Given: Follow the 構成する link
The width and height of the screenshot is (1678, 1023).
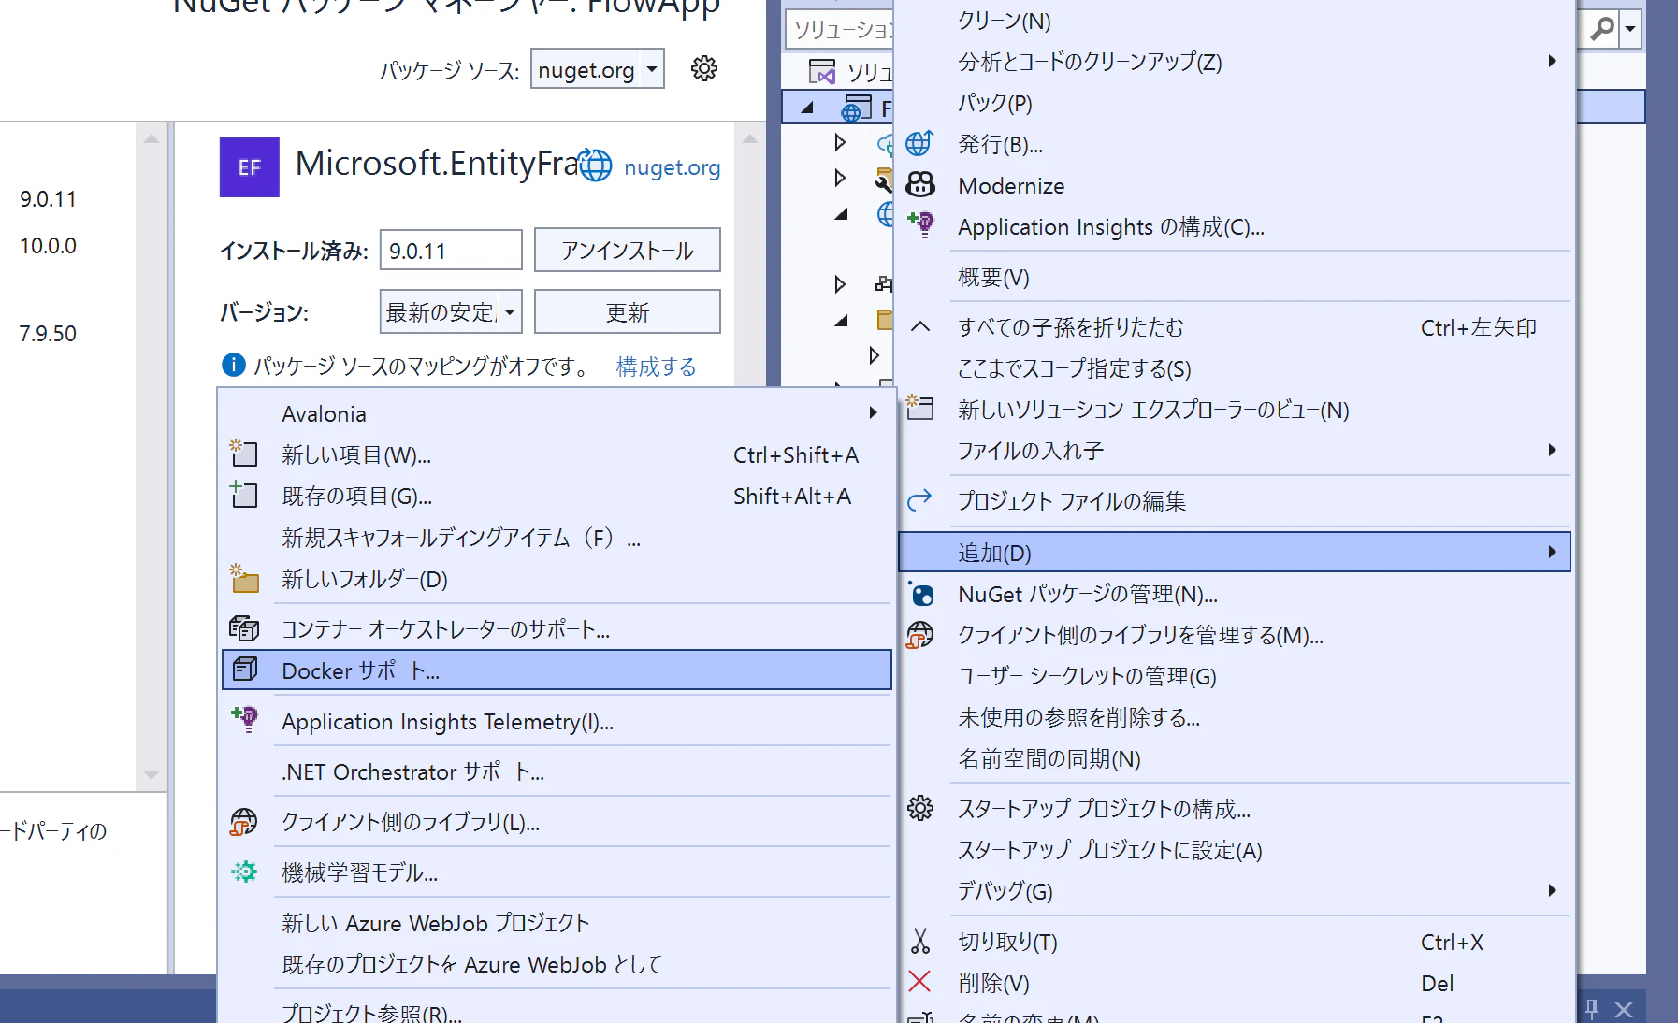Looking at the screenshot, I should coord(657,366).
